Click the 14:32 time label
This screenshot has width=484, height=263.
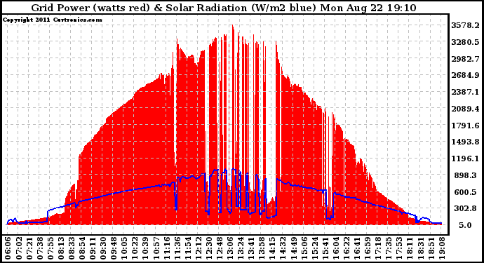(282, 248)
